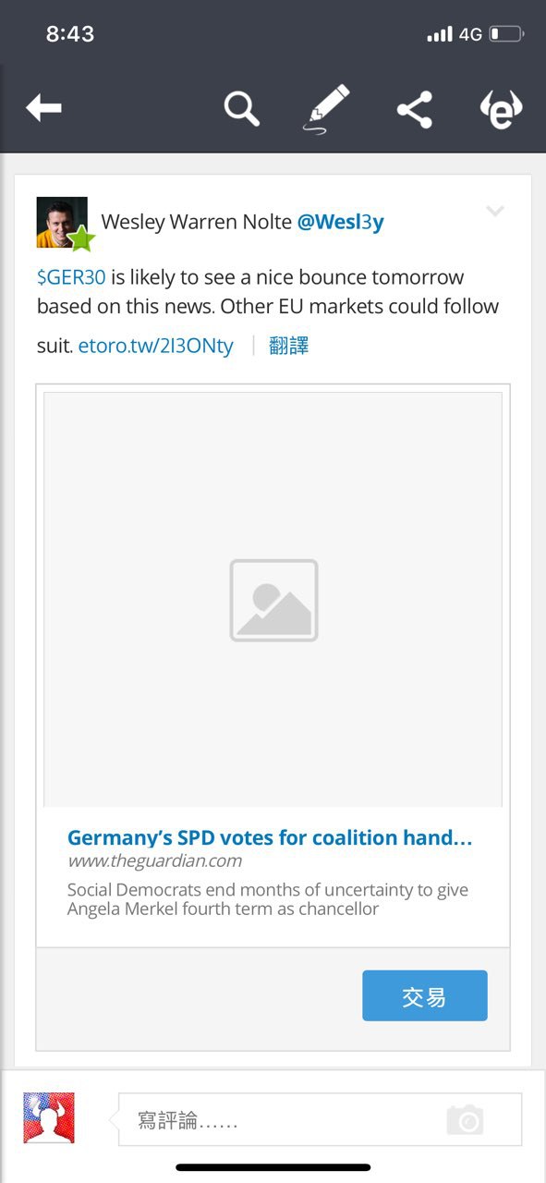Tap www.theguardian.com source text
This screenshot has height=1183, width=546.
pos(154,860)
